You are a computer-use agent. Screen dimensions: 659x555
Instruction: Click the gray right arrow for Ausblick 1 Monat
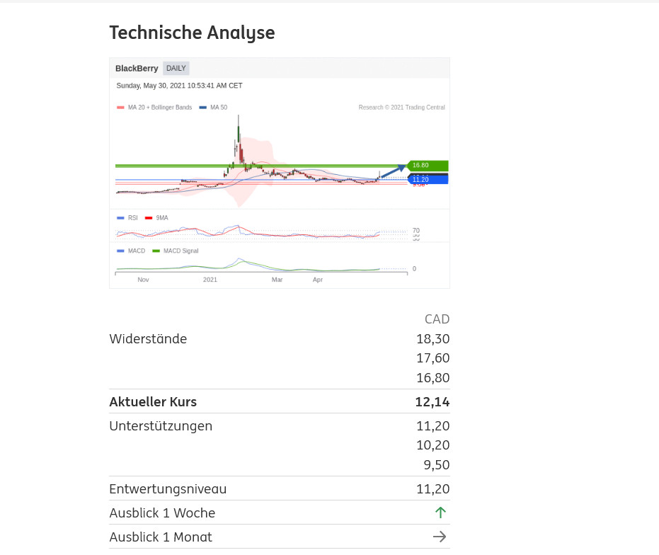point(440,537)
